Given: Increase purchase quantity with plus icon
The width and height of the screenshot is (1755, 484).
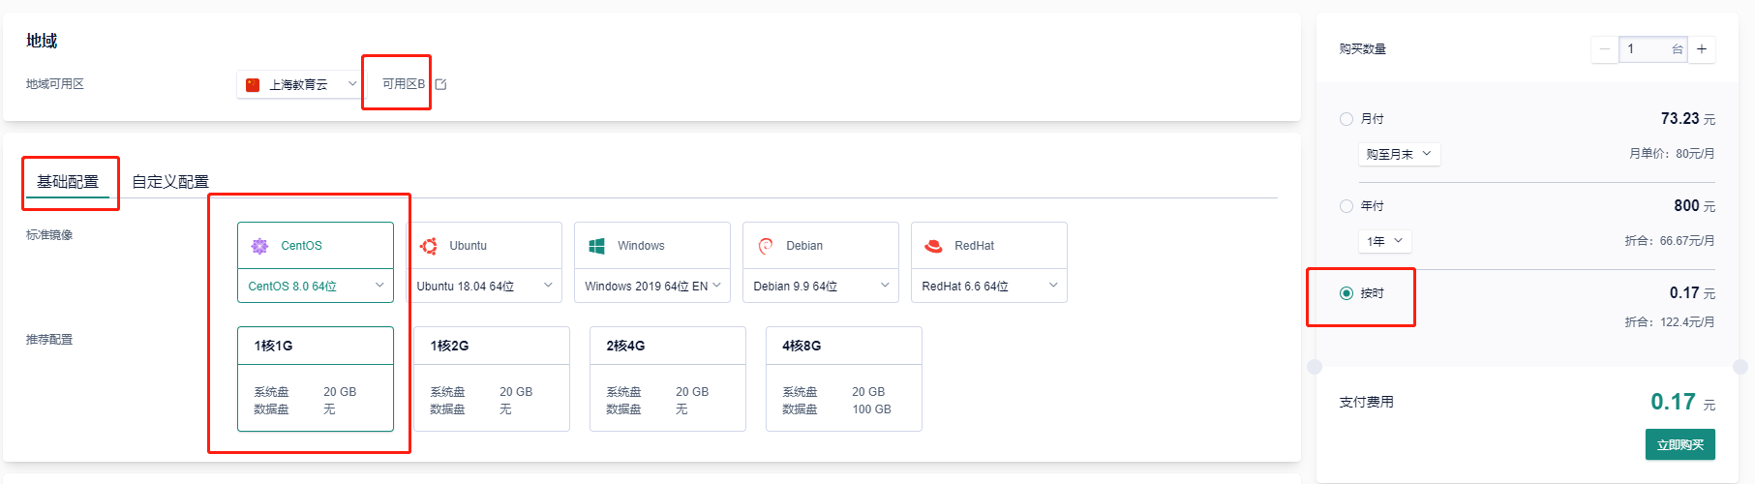Looking at the screenshot, I should 1702,49.
